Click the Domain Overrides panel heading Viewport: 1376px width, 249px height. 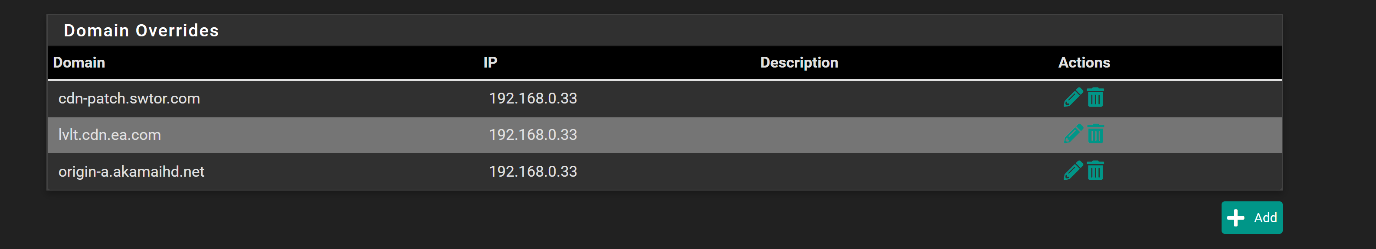tap(141, 30)
